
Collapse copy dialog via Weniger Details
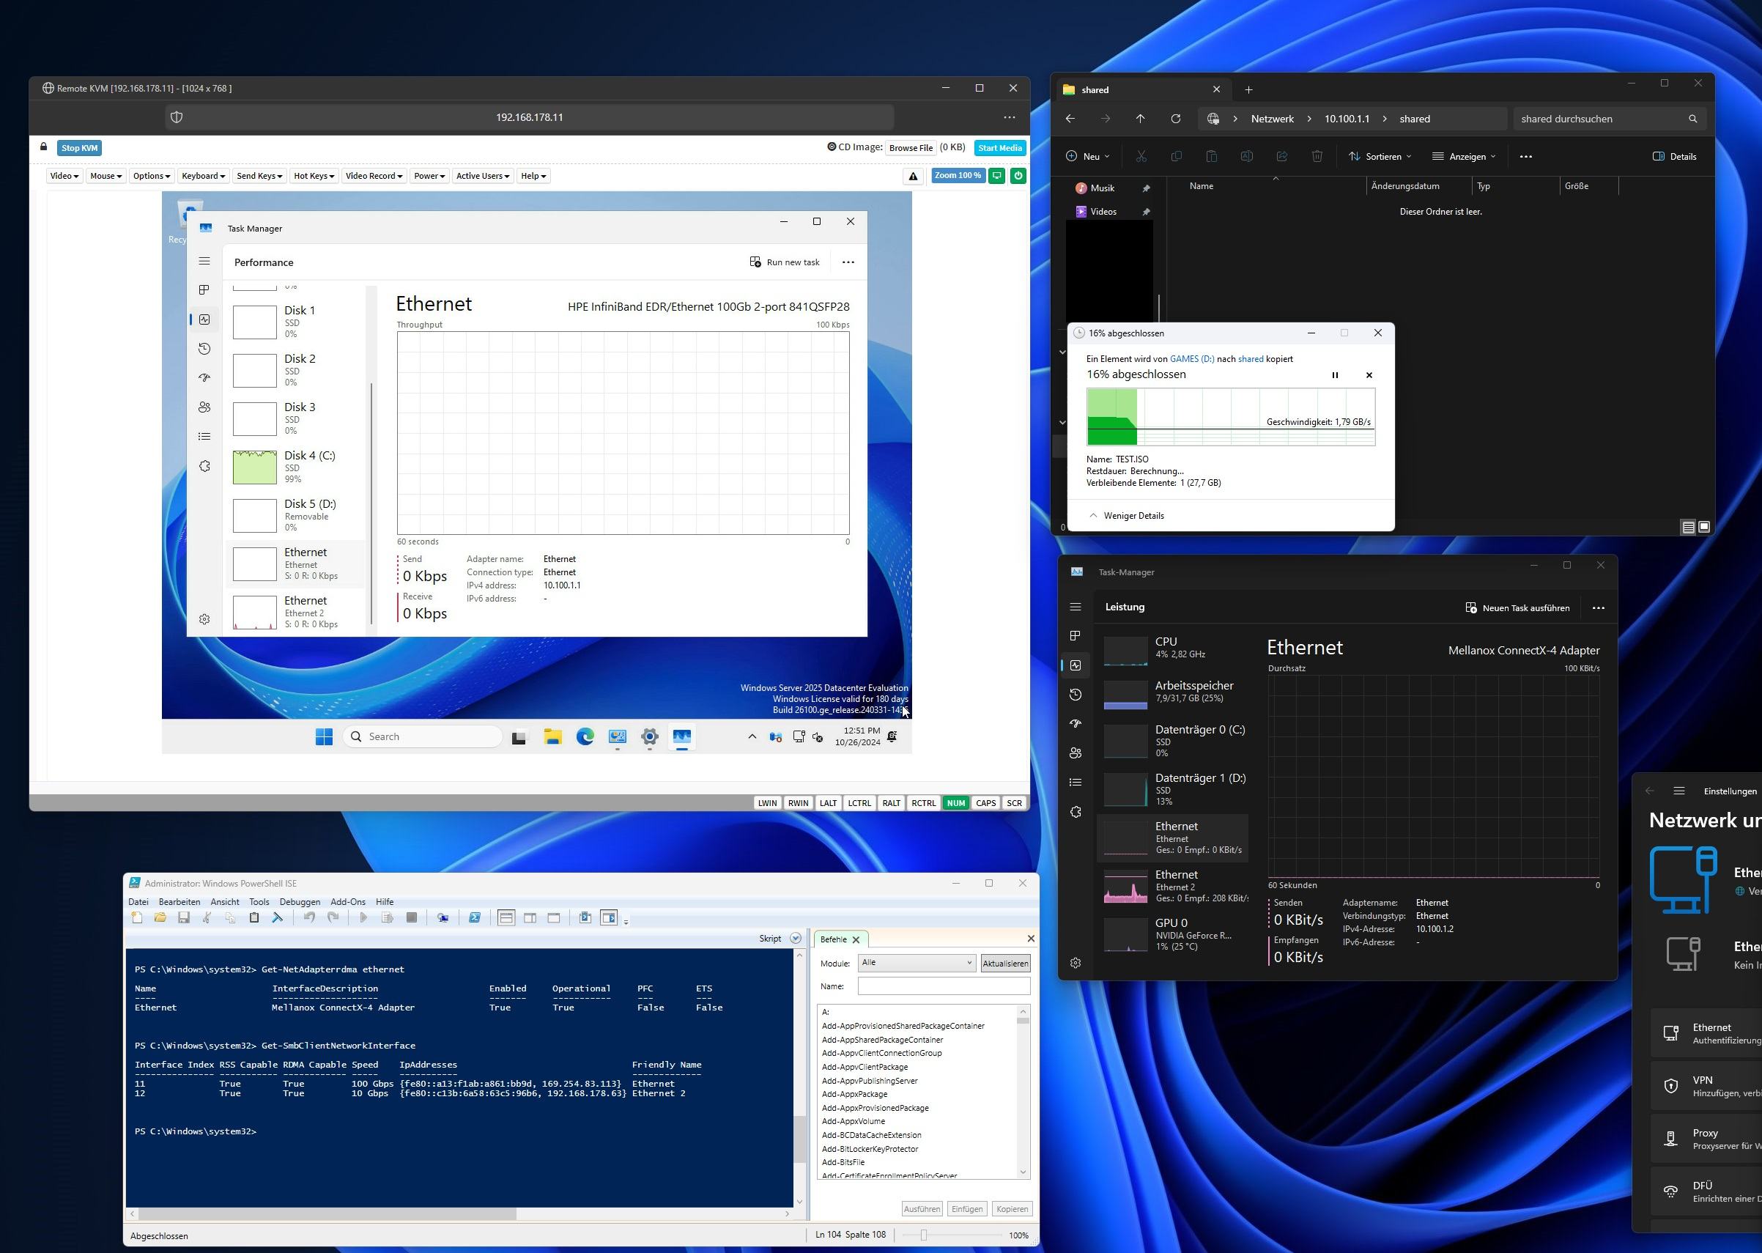tap(1126, 515)
